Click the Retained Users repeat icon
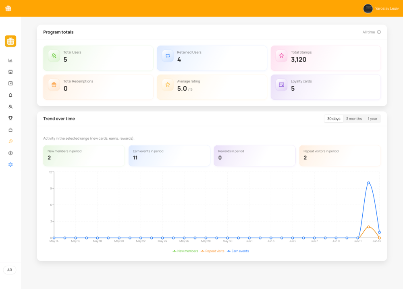This screenshot has width=403, height=289. tap(168, 56)
